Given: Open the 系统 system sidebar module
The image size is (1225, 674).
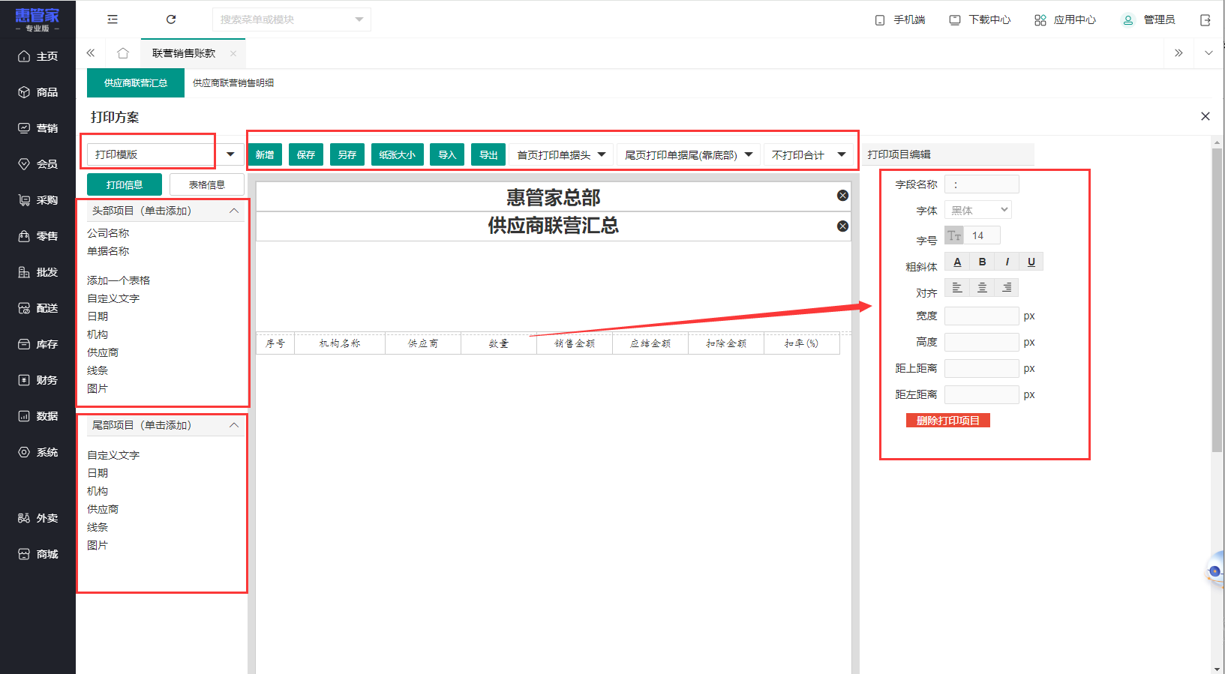Looking at the screenshot, I should pyautogui.click(x=38, y=452).
